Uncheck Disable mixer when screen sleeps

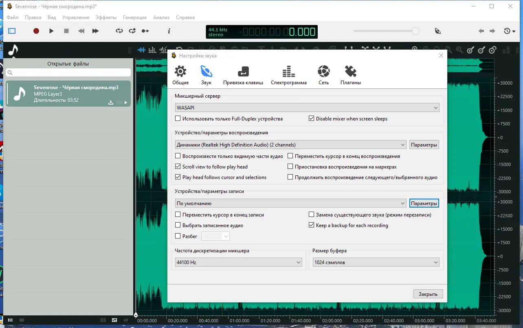[x=312, y=119]
